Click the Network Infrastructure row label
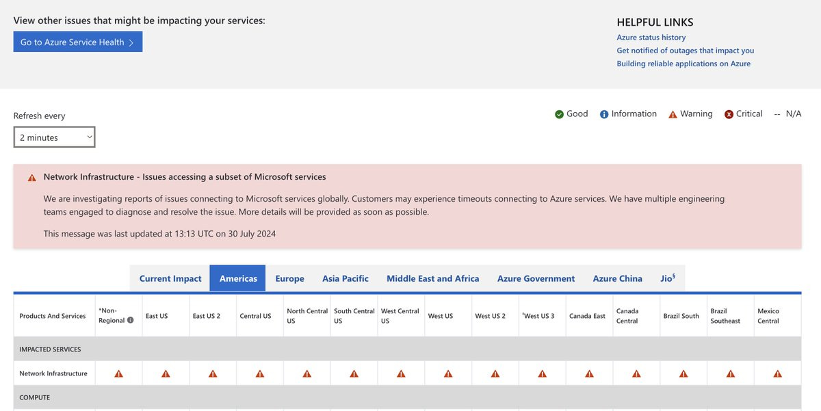The image size is (821, 411). (x=53, y=373)
